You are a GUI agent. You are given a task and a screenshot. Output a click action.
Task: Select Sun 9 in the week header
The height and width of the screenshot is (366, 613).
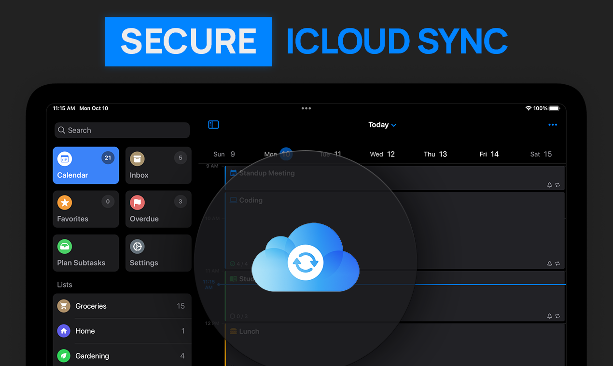224,154
